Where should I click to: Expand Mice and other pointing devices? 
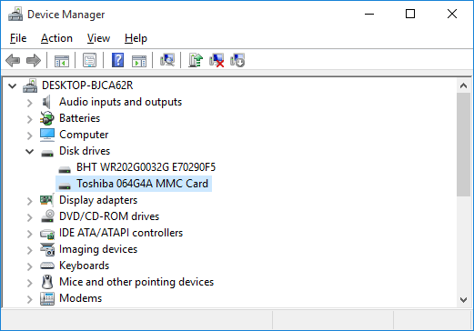(x=29, y=283)
